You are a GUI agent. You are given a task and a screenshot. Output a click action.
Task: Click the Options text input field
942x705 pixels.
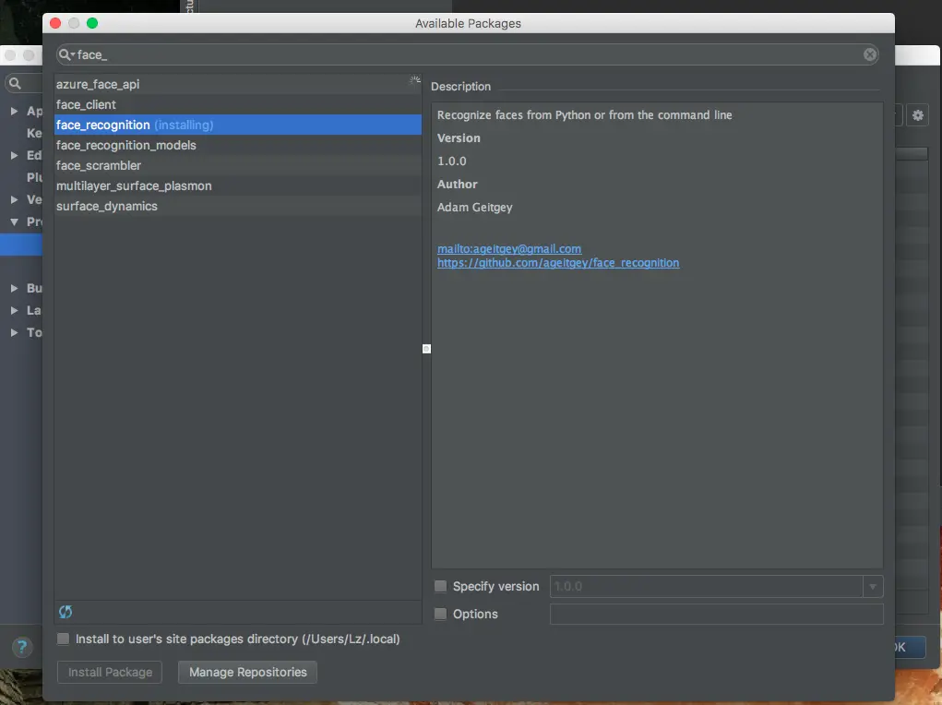tap(716, 614)
